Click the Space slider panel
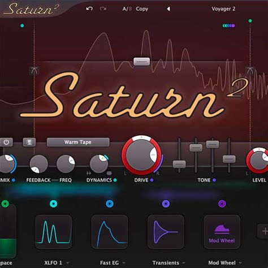Screen dimensions: 268x268 (7, 231)
